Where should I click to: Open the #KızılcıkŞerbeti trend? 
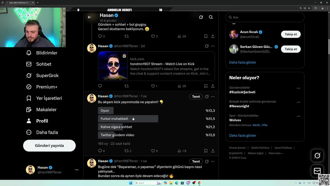pyautogui.click(x=242, y=92)
